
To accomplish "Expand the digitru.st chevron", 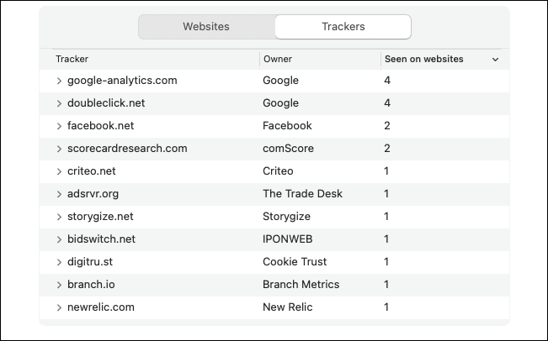I will click(59, 262).
